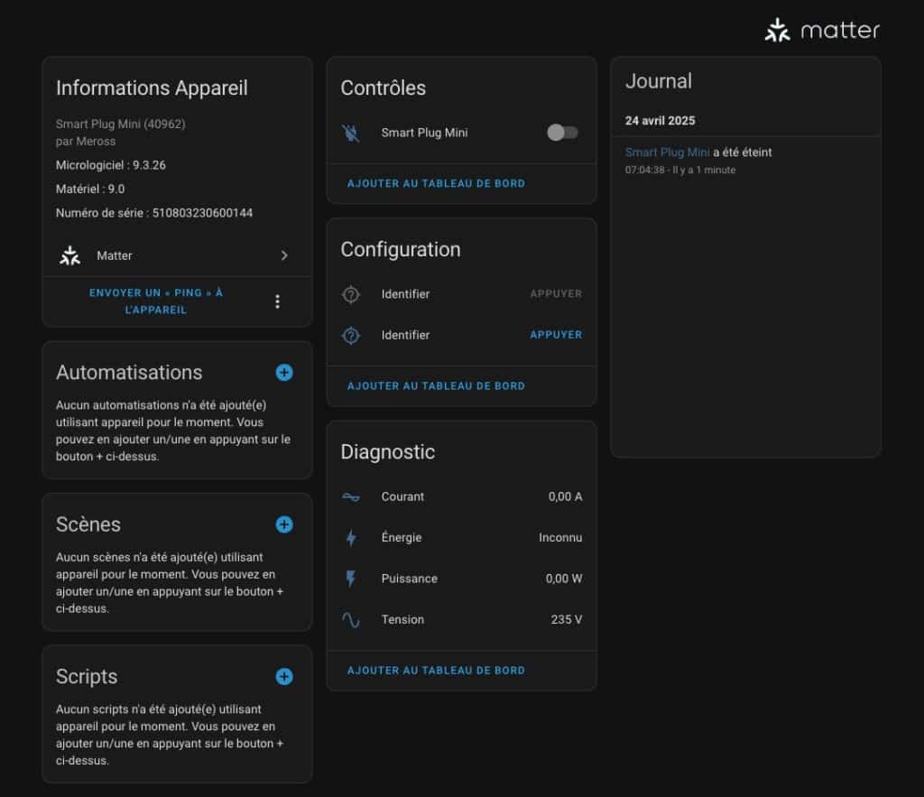
Task: Open the Tension sensor row
Action: 461,619
